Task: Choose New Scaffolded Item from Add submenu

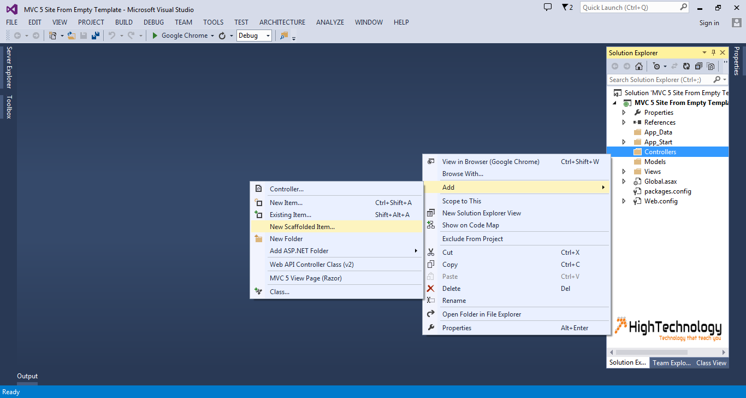Action: (336, 227)
